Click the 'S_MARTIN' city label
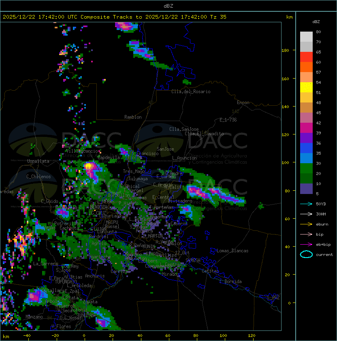Image resolution: width=337 pixels, height=341 pixels. coord(153,236)
